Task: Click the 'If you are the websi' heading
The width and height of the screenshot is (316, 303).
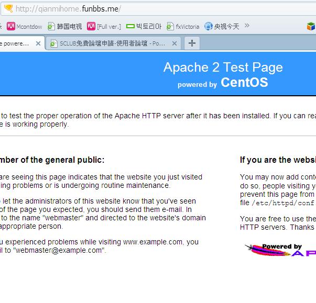Action: point(278,160)
